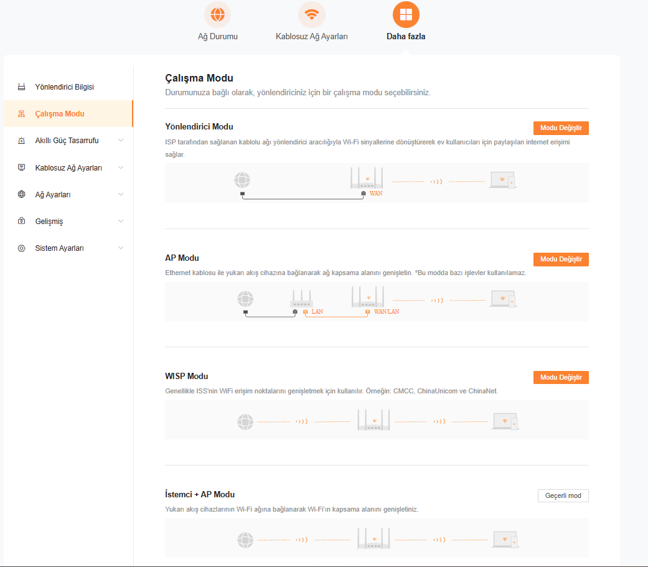Click the WAN/LAN label in AP diagram

[x=387, y=312]
